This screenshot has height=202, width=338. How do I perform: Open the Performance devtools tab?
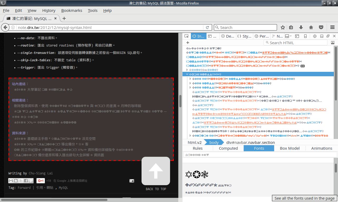tap(261, 36)
